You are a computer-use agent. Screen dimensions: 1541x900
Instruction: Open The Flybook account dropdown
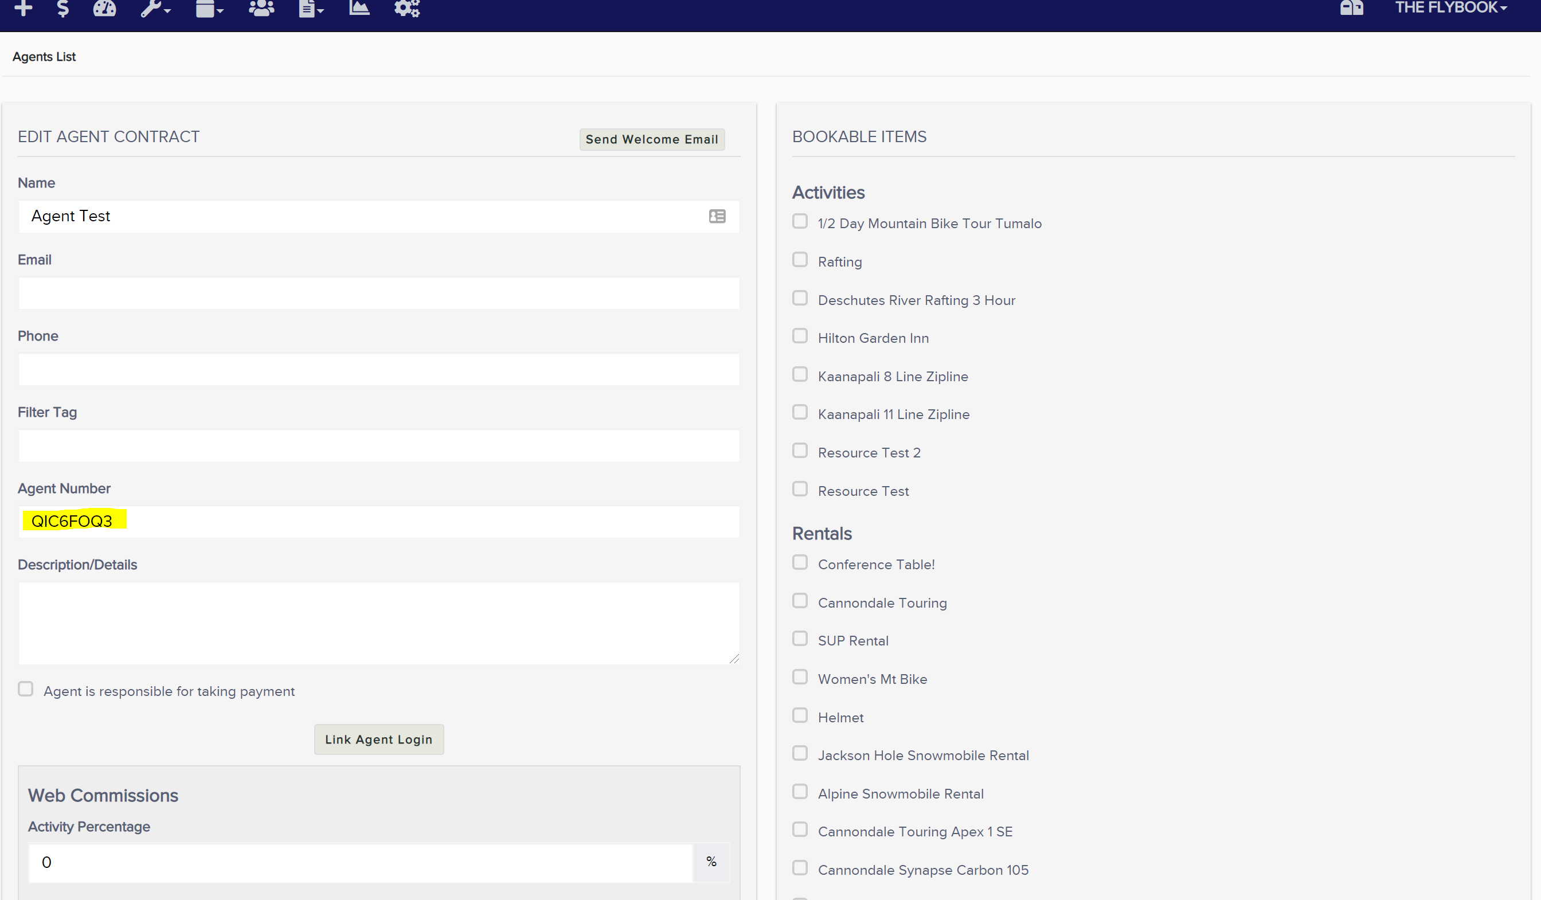(x=1450, y=7)
